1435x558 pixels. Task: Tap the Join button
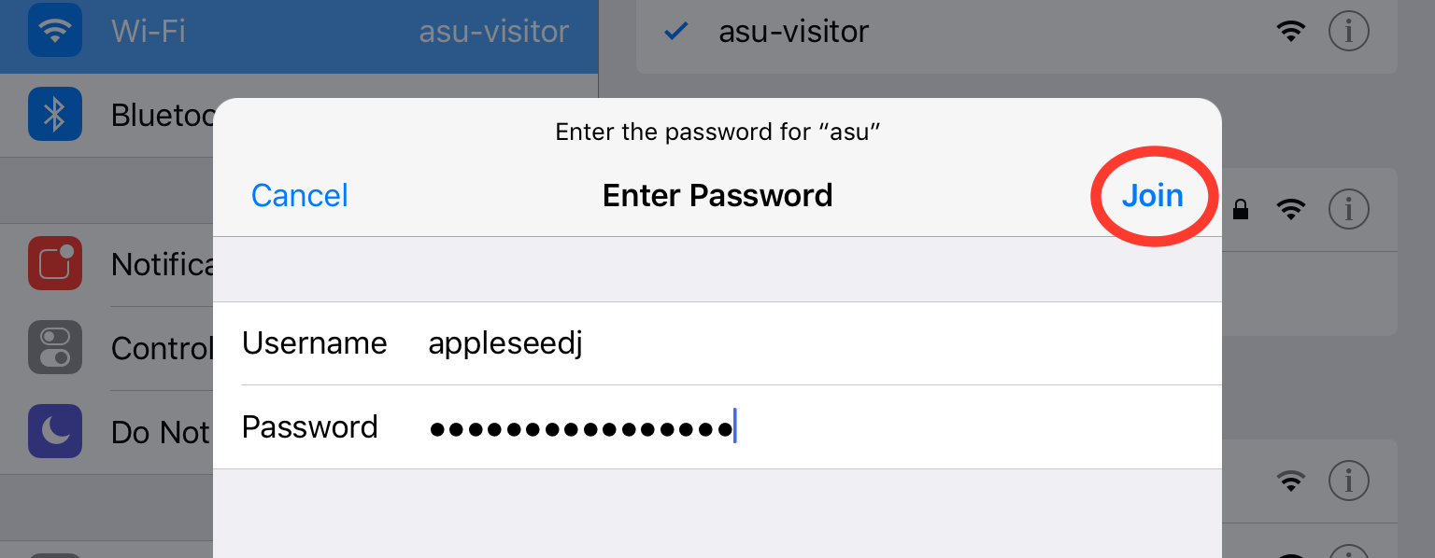[1152, 195]
